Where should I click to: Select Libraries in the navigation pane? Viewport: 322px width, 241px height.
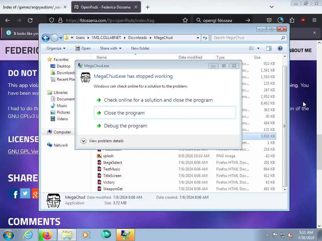pyautogui.click(x=61, y=93)
